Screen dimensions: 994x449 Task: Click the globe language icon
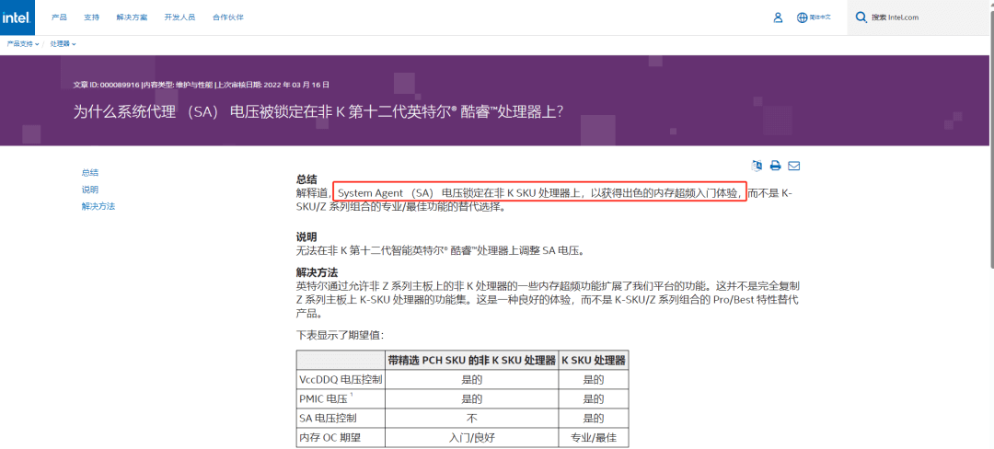pos(802,17)
